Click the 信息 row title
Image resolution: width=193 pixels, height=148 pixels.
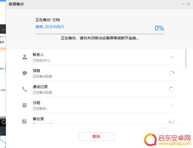pyautogui.click(x=36, y=71)
